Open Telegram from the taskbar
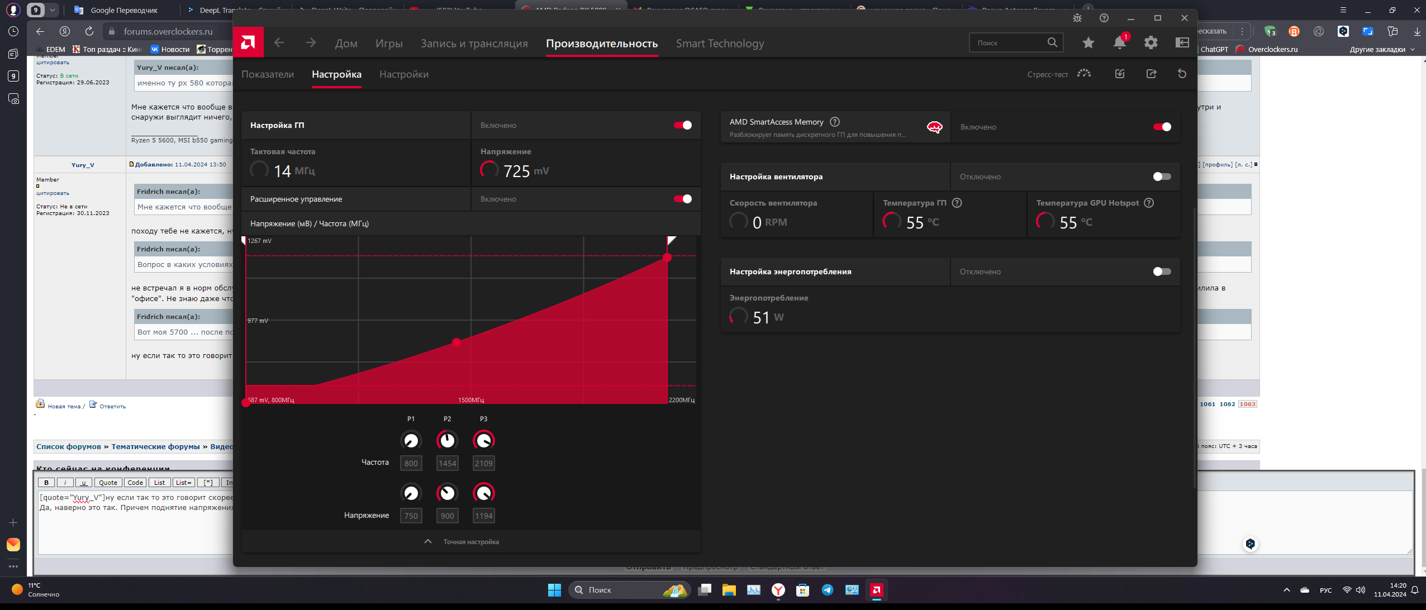The image size is (1426, 610). coord(827,590)
